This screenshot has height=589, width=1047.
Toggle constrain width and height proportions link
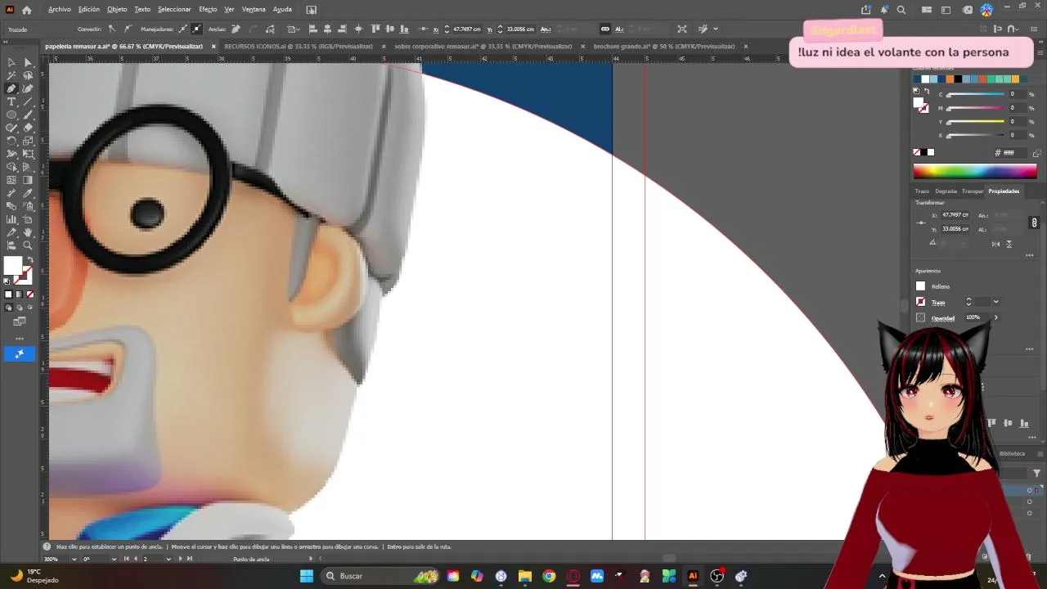[x=1034, y=223]
